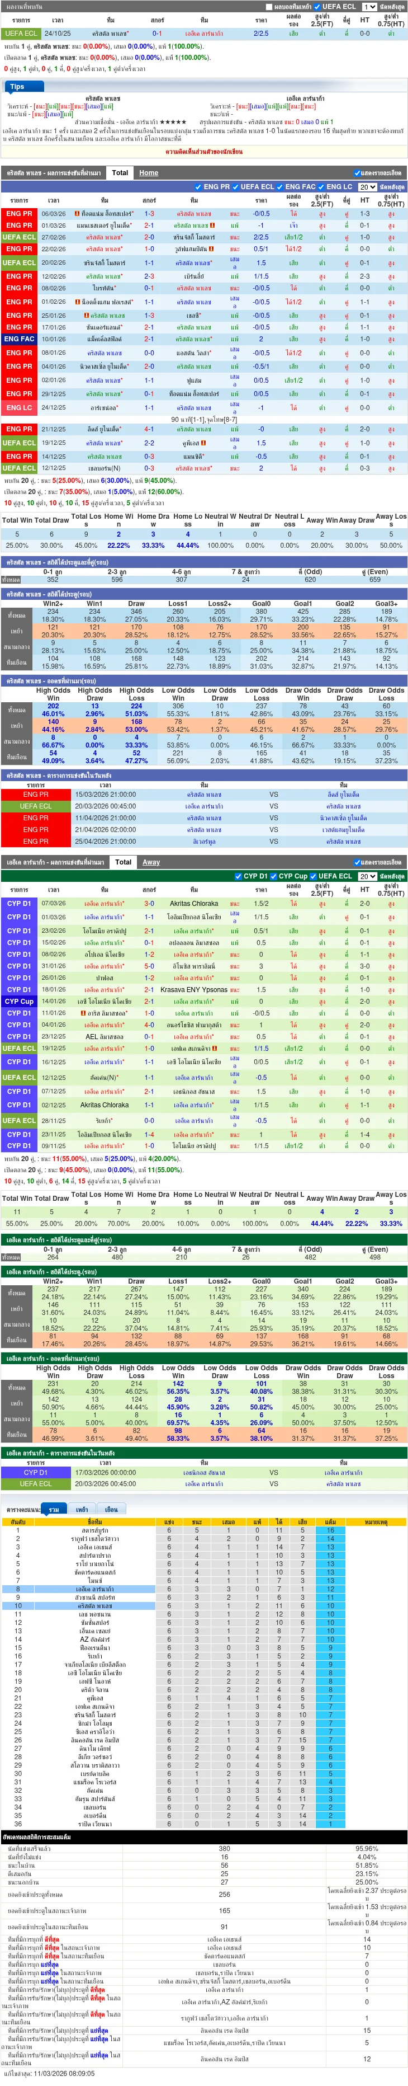Image resolution: width=408 pixels, height=2086 pixels.
Task: Open the 4-0 score on 04/01/26 row
Action: point(149,1025)
